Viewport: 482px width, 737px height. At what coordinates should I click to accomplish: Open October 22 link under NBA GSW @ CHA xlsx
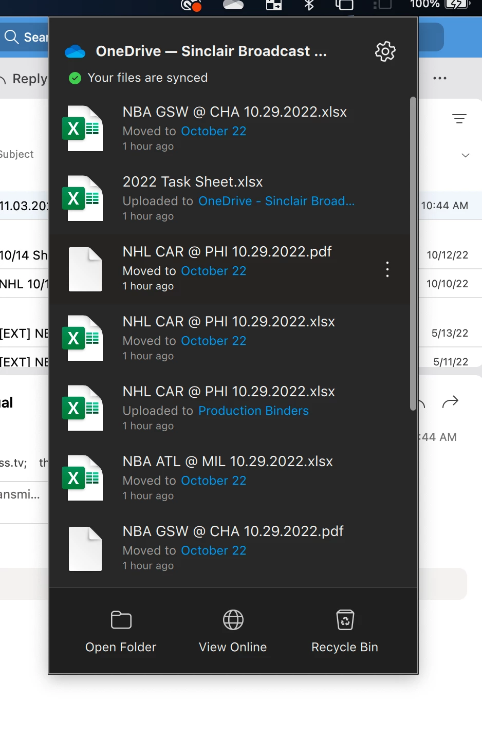coord(214,131)
